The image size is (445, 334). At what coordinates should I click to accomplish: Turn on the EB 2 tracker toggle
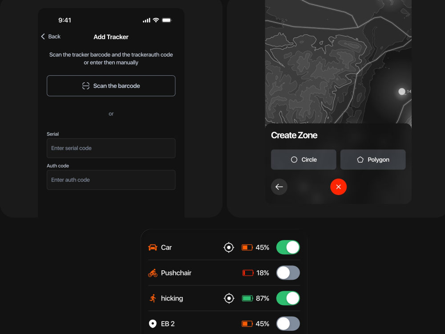click(288, 324)
